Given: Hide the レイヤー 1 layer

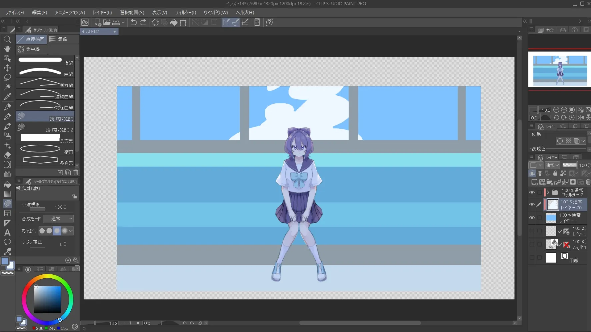Looking at the screenshot, I should click(x=532, y=218).
